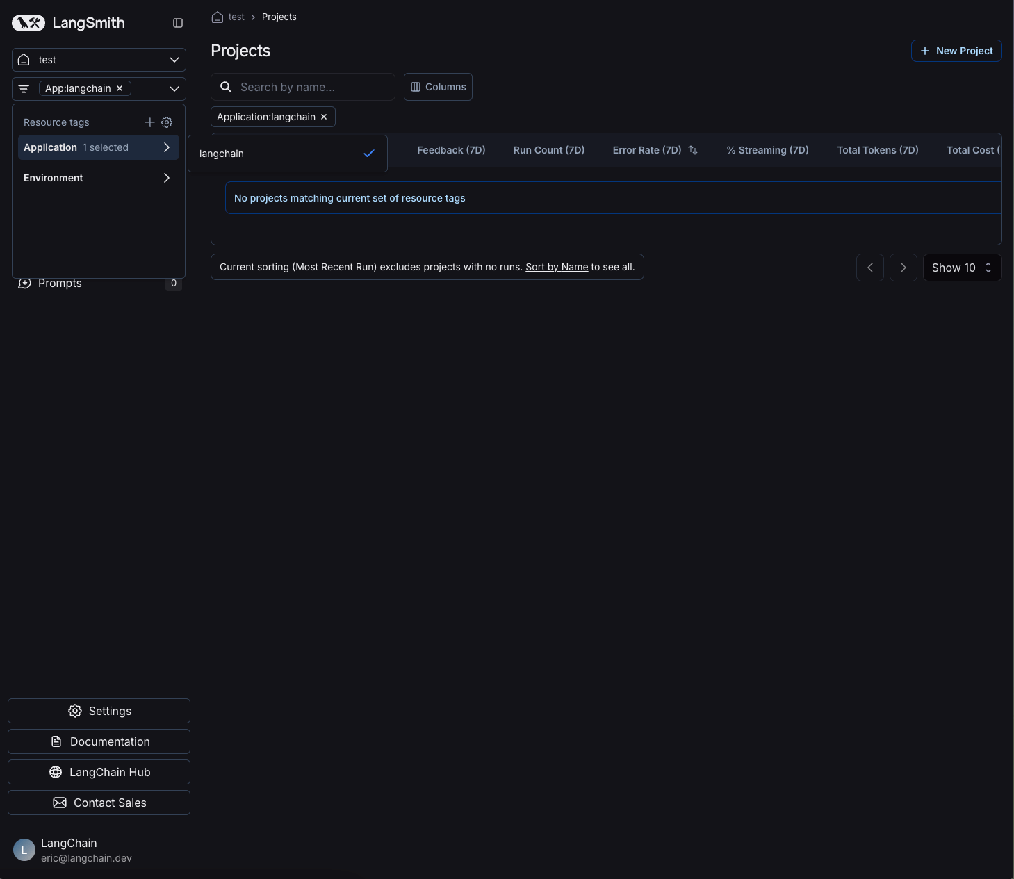Sort by Error Rate (7D) arrows
This screenshot has height=879, width=1014.
(x=693, y=150)
